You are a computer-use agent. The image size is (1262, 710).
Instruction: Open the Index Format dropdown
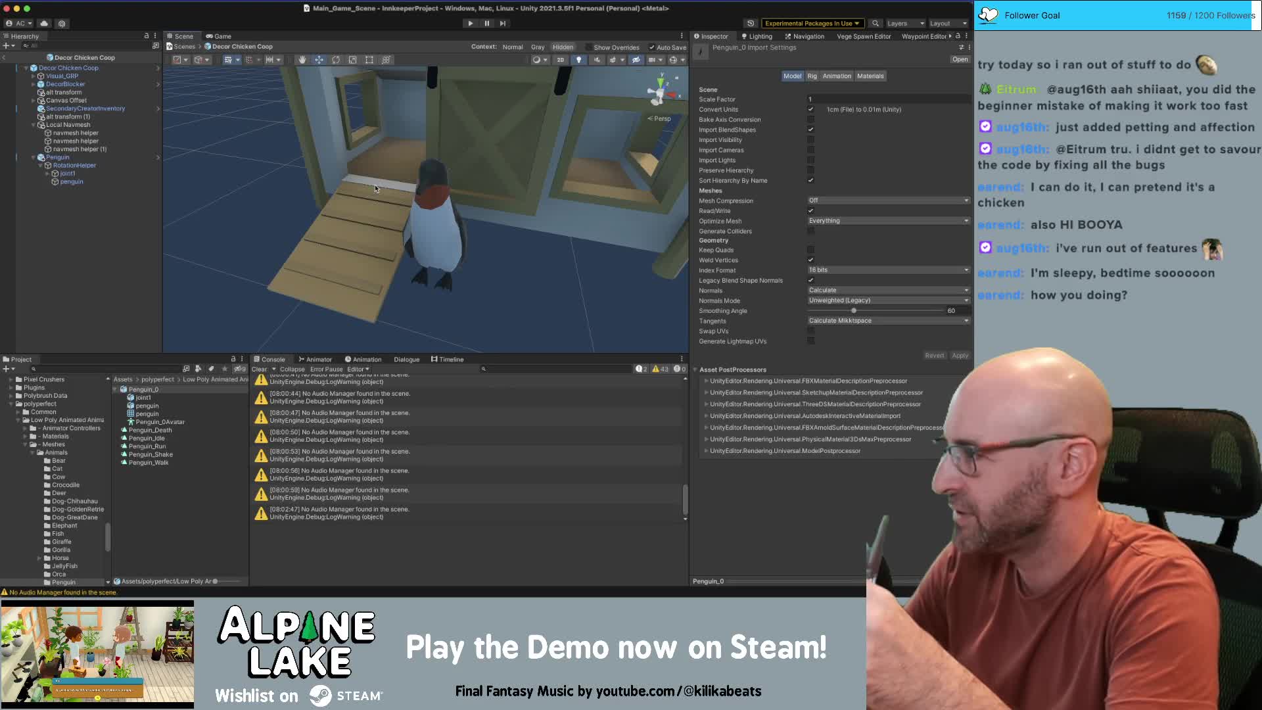[x=889, y=270]
